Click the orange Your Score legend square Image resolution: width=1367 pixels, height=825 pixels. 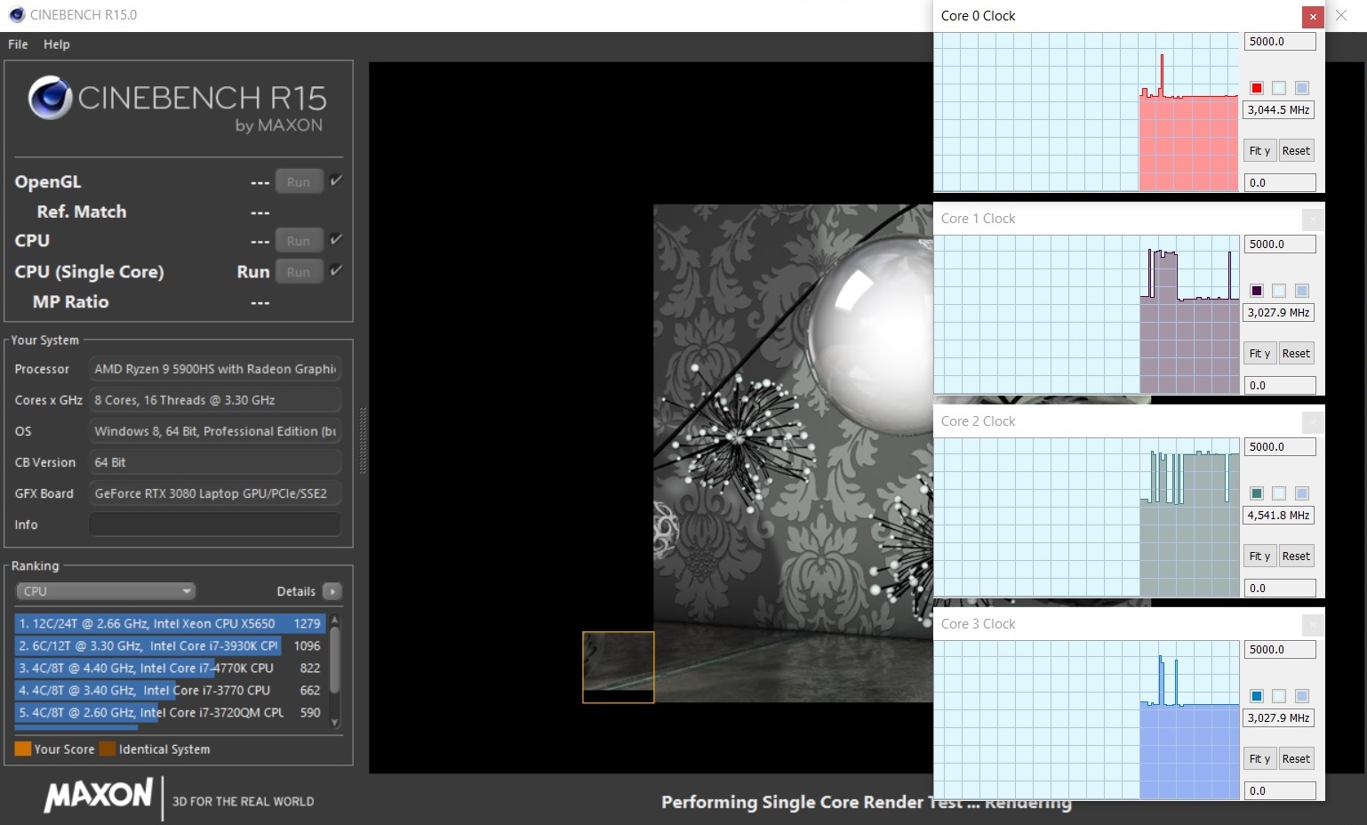pos(23,749)
